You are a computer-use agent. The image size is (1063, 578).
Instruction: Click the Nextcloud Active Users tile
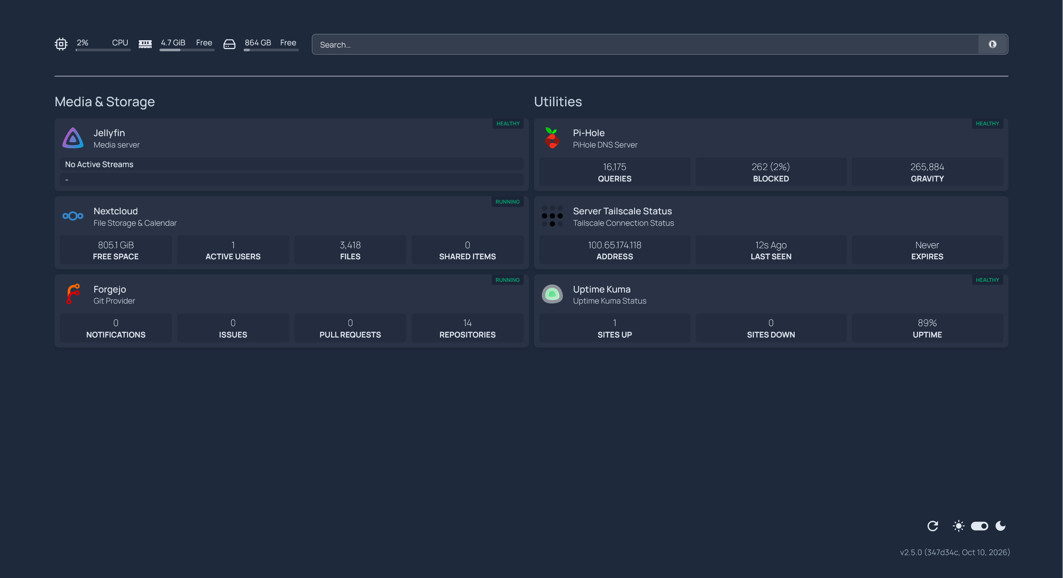pyautogui.click(x=233, y=250)
